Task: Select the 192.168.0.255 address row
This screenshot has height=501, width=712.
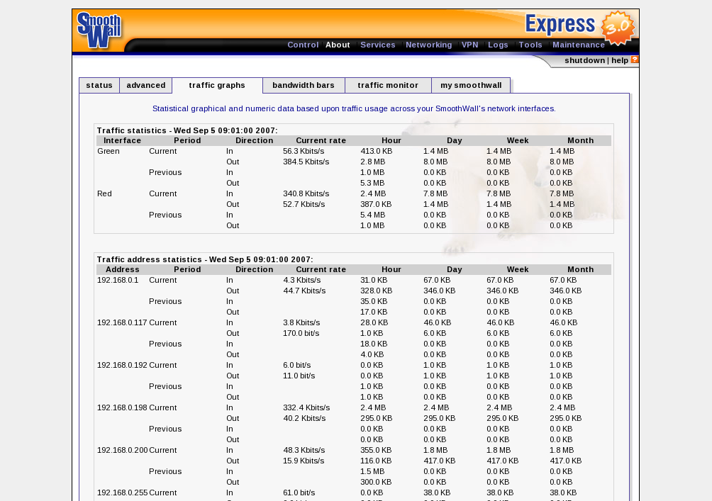Action: (123, 492)
